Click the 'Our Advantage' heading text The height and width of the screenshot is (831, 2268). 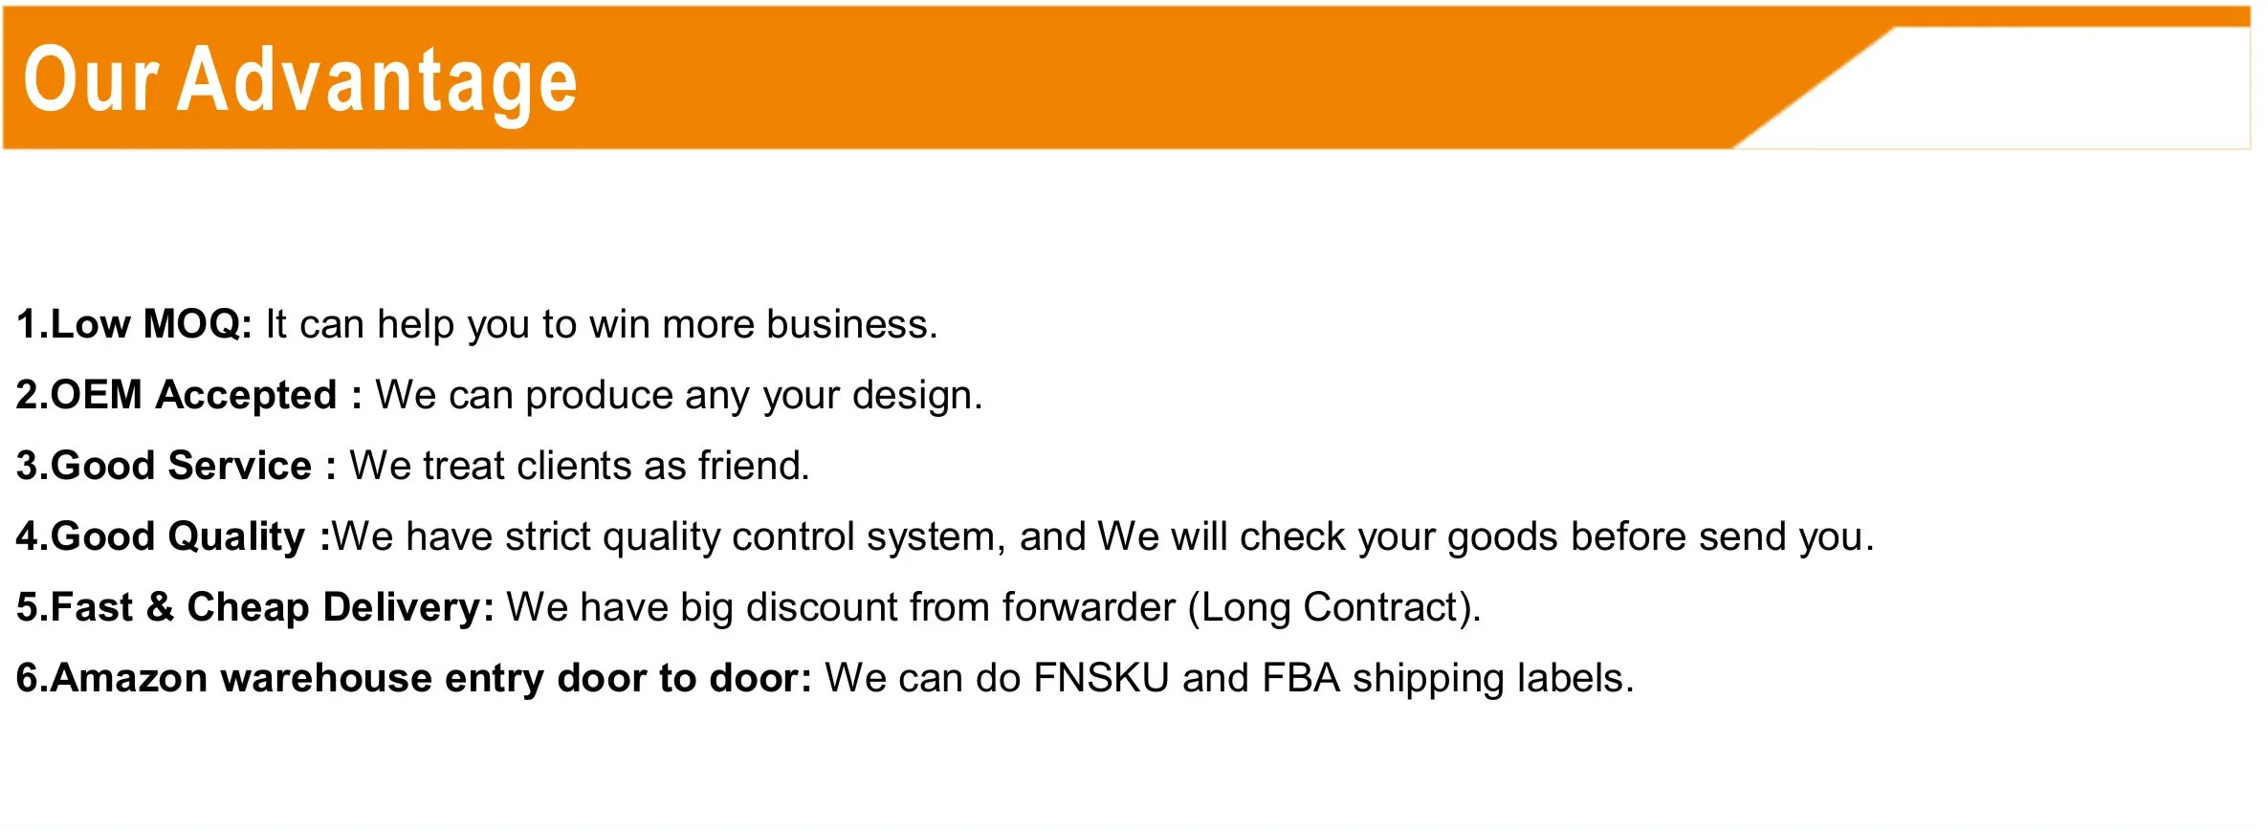pyautogui.click(x=300, y=80)
